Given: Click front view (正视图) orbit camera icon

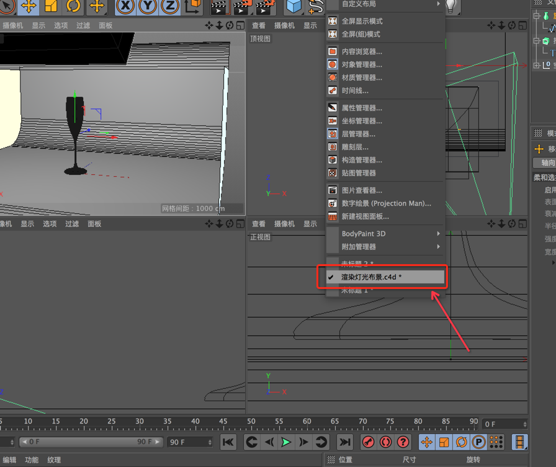Looking at the screenshot, I should pyautogui.click(x=512, y=224).
